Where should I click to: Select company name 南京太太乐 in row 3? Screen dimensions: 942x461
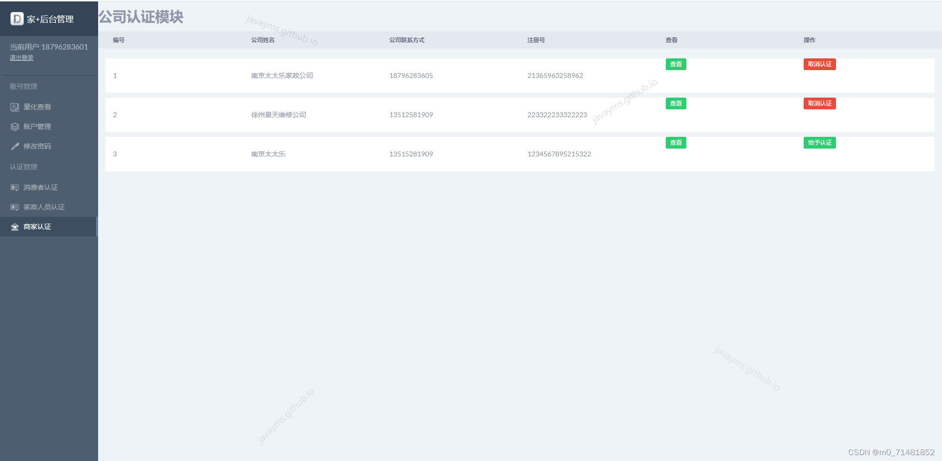[268, 154]
